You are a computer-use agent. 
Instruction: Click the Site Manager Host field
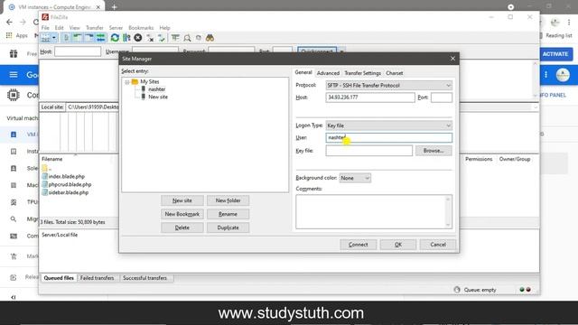pos(369,97)
